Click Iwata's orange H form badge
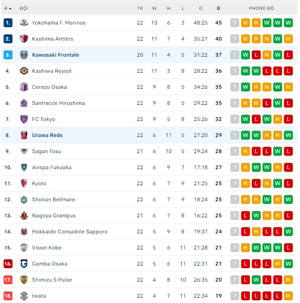The height and width of the screenshot is (303, 300). (x=288, y=296)
